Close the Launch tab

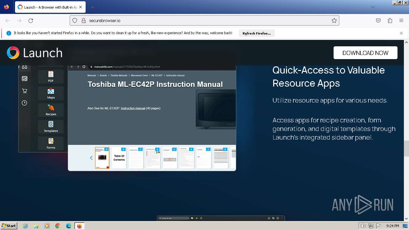80,7
